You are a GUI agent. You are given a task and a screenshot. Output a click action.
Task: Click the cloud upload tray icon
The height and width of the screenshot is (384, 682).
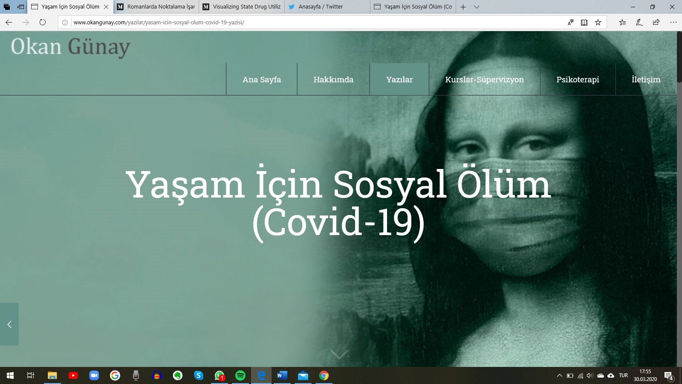(x=611, y=375)
